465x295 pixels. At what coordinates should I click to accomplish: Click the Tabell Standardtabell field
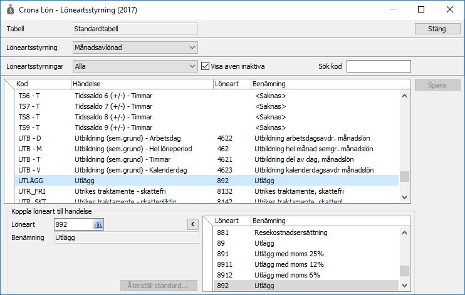point(135,29)
